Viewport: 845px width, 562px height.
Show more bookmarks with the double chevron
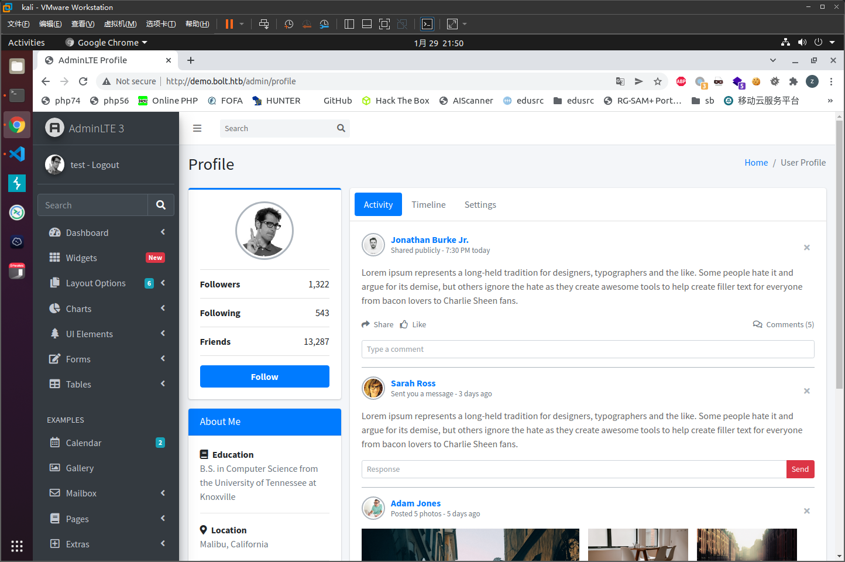830,101
